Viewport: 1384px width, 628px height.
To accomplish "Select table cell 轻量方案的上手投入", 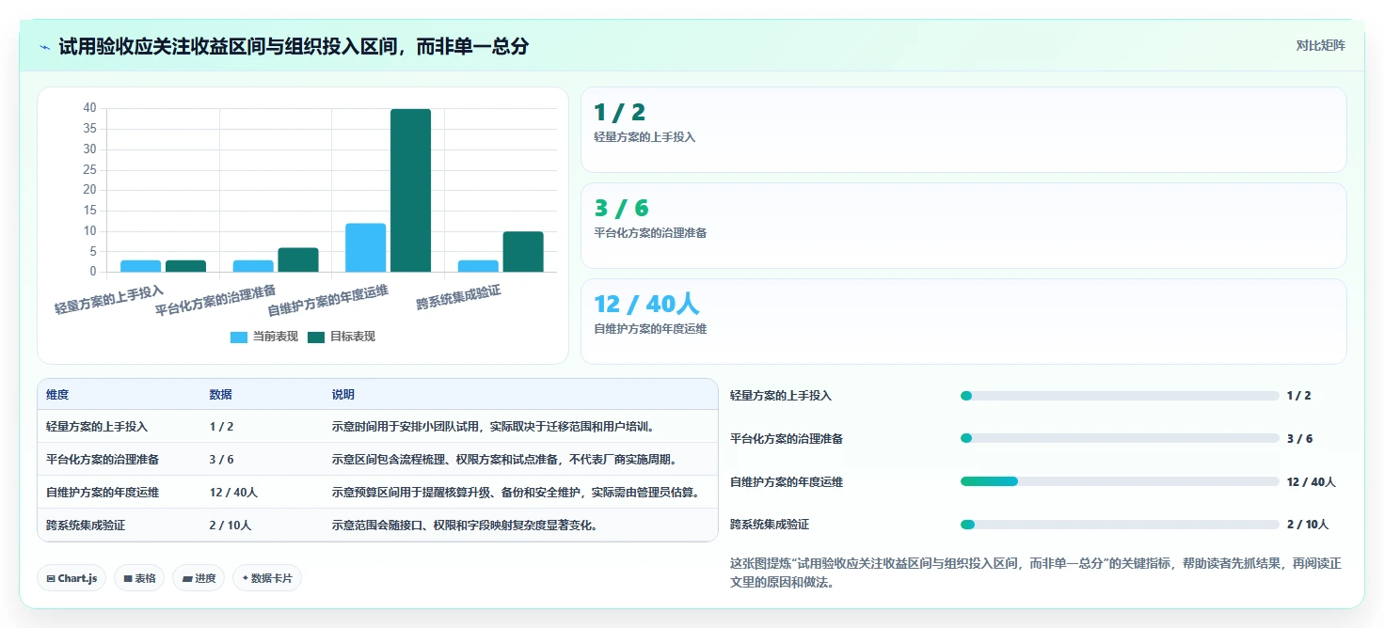I will [x=97, y=427].
